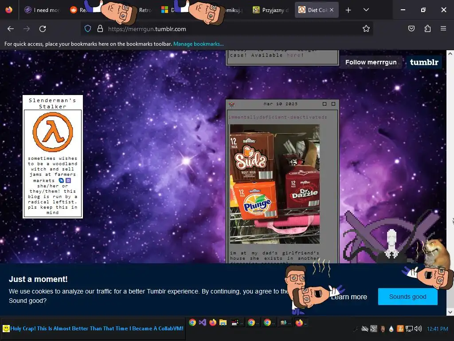This screenshot has height=341, width=454.
Task: Reload the current Tumblr page
Action: tap(43, 29)
